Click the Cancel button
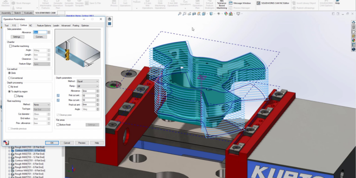 coord(67,143)
